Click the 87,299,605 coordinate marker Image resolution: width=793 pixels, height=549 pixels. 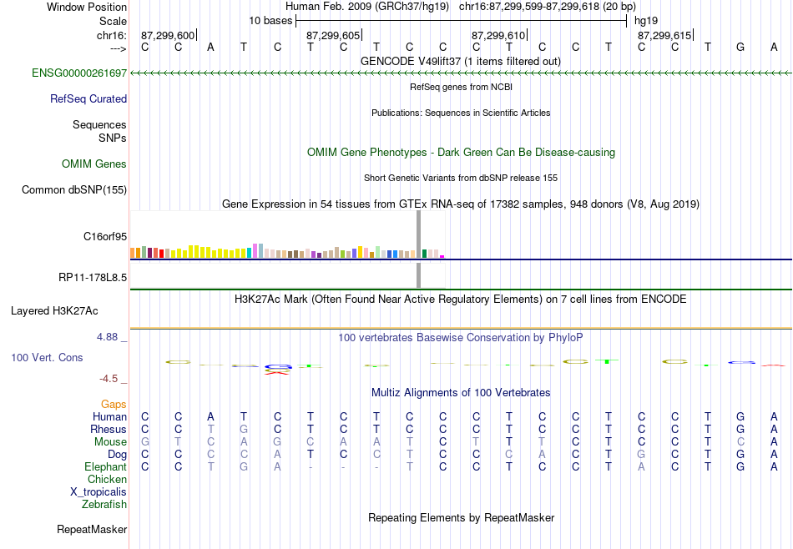pyautogui.click(x=333, y=35)
